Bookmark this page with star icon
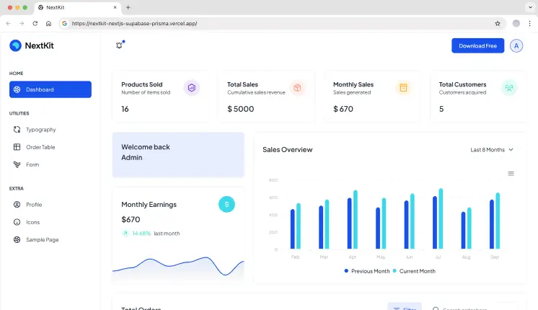This screenshot has width=538, height=310. [x=498, y=23]
